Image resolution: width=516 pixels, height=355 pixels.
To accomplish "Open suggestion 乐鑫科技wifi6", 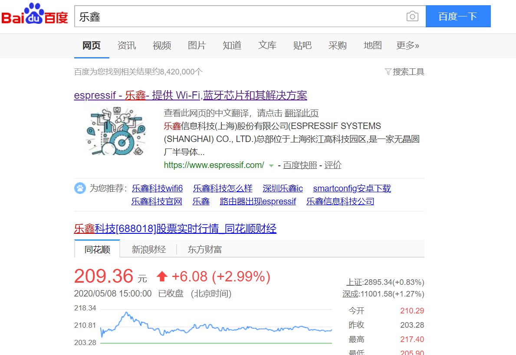I will coord(157,188).
